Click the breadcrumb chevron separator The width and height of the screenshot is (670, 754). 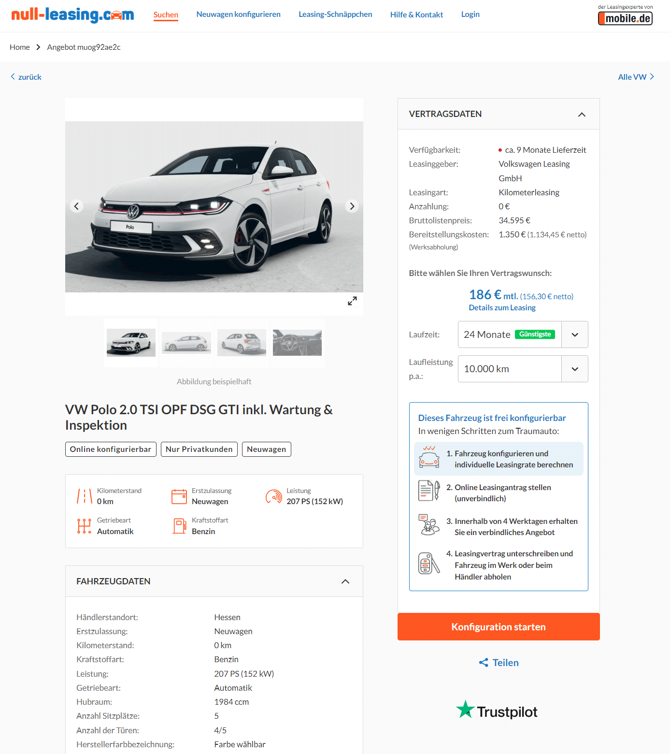[x=38, y=47]
